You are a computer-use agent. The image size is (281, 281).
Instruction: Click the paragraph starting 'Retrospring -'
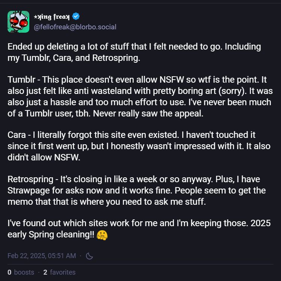click(137, 190)
